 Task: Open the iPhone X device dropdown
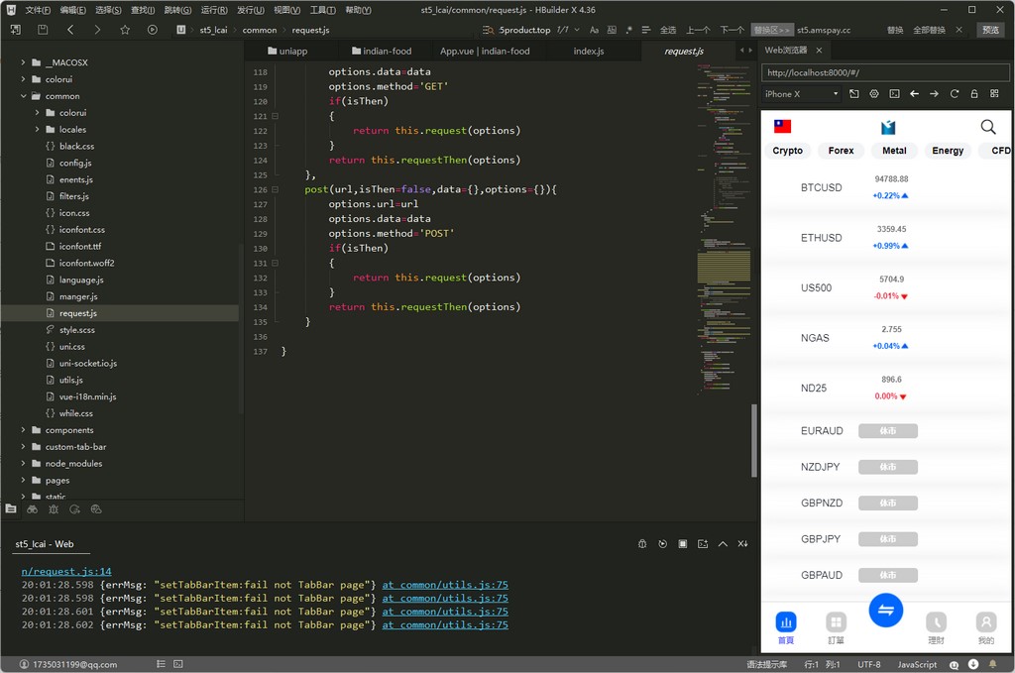pyautogui.click(x=802, y=94)
